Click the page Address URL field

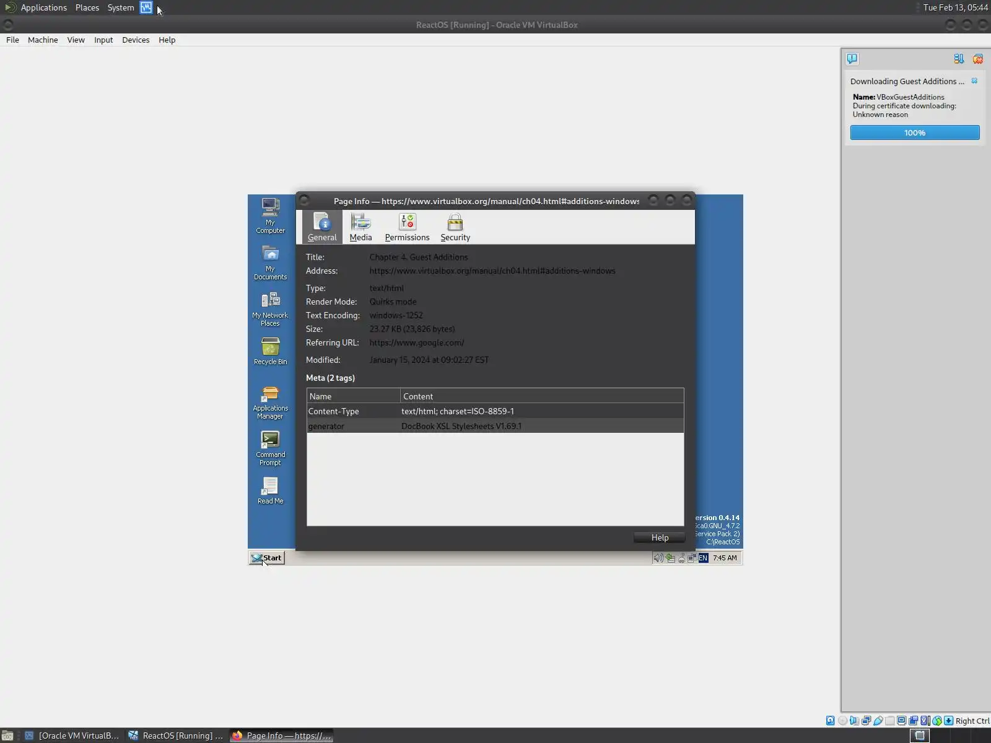point(492,271)
